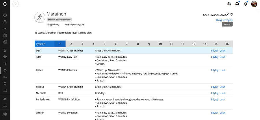Select week 3 tab
The width and height of the screenshot is (260, 120).
tap(82, 44)
